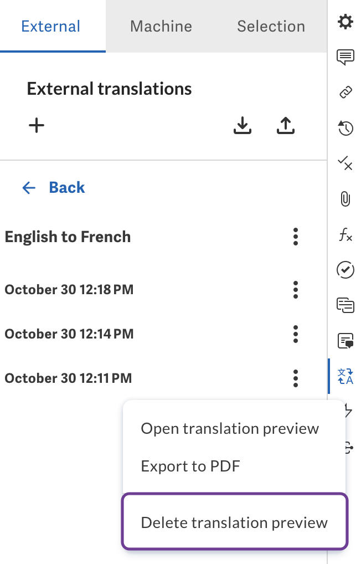This screenshot has width=361, height=564.
Task: Open the document with comment icon
Action: (x=345, y=341)
